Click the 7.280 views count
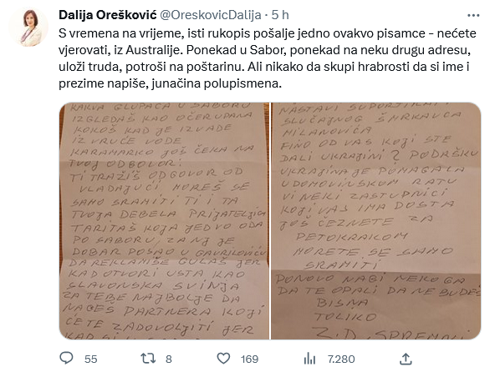The height and width of the screenshot is (377, 495). (341, 359)
